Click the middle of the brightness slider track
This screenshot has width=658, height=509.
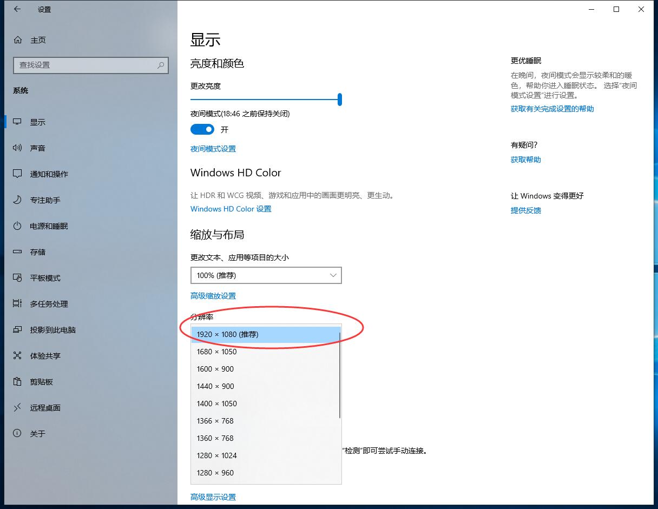point(265,100)
